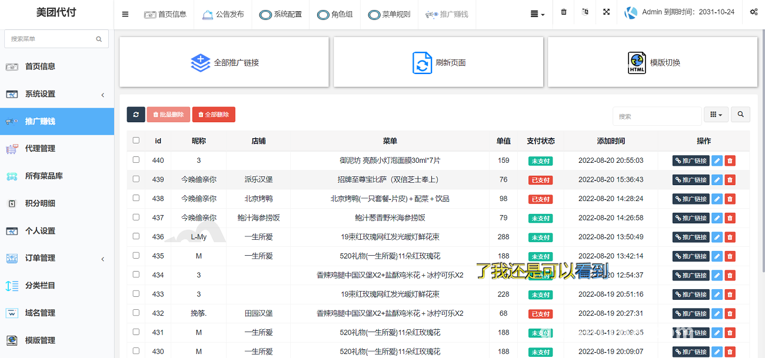
Task: Sort by the 添加时间 column header
Action: click(611, 141)
